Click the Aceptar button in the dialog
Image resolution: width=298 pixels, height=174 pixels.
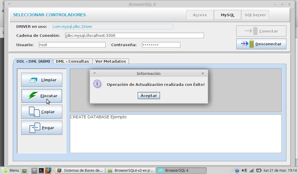click(149, 95)
